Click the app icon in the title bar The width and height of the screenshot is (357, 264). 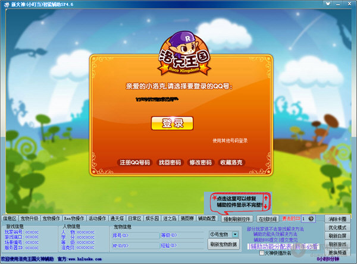tap(7, 4)
